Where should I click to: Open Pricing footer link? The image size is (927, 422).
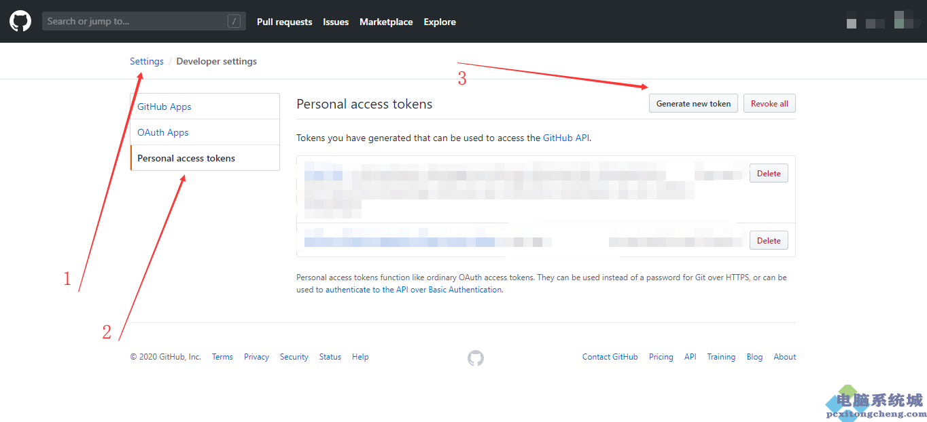coord(661,357)
